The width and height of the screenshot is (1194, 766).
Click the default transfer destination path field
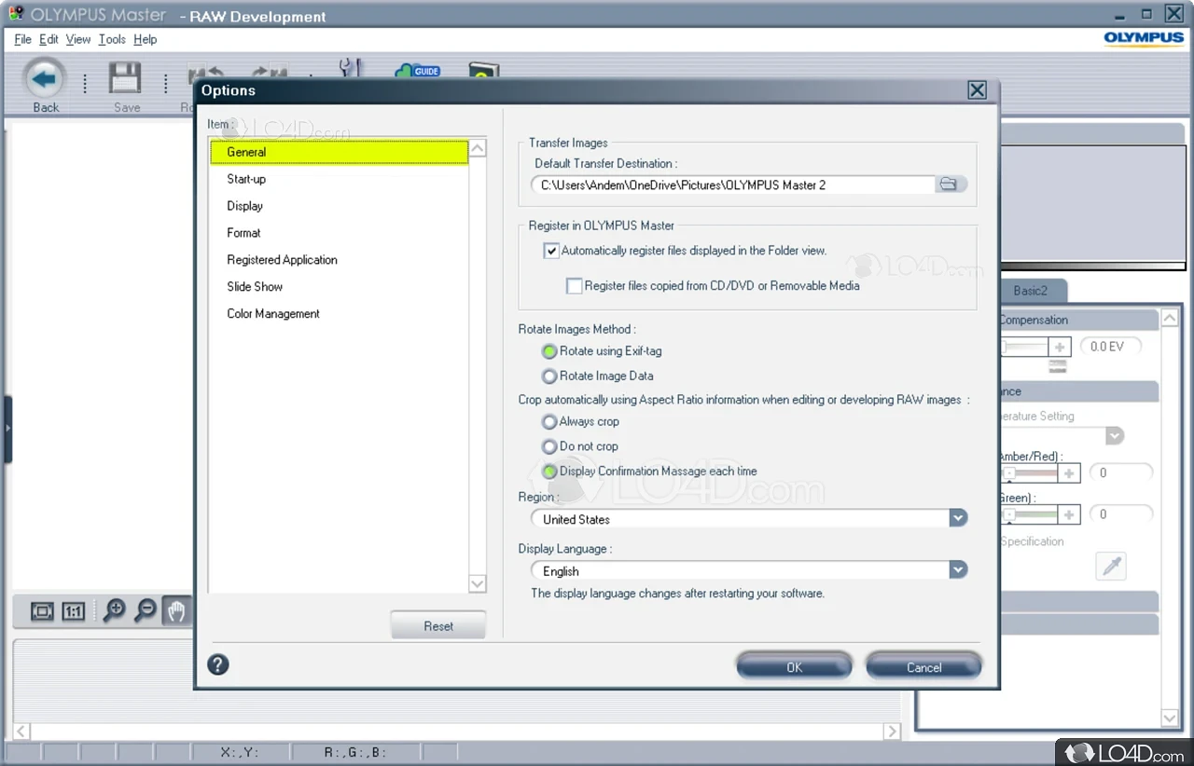point(732,185)
